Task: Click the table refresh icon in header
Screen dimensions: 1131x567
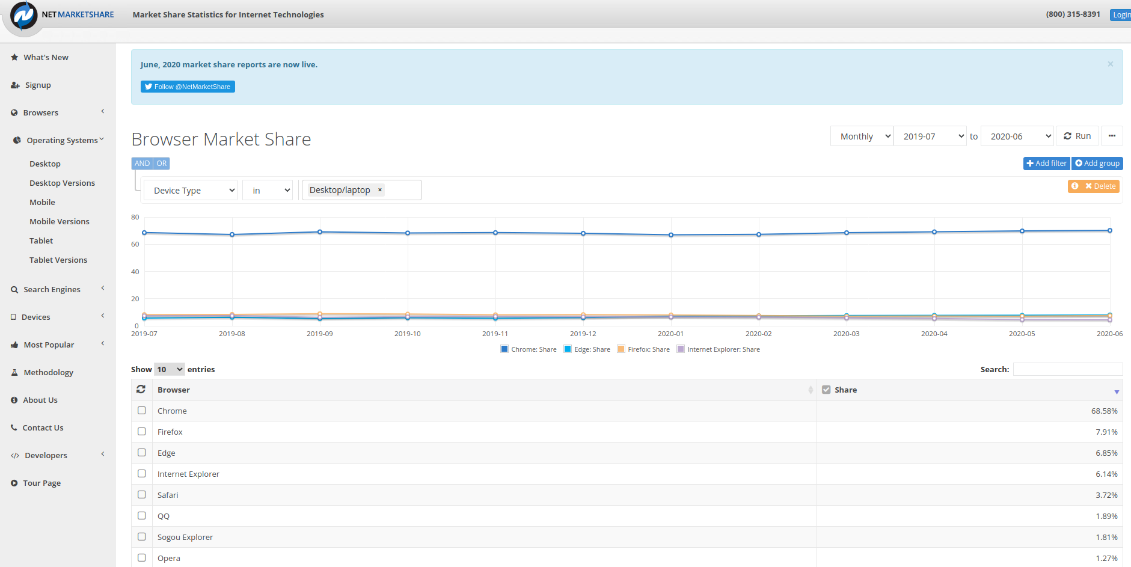Action: tap(141, 390)
